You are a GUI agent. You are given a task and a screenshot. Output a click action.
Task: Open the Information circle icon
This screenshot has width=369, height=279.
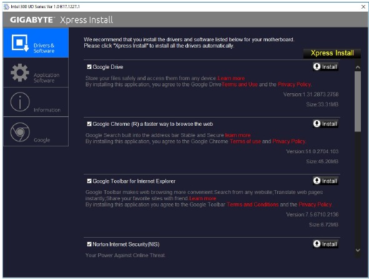pyautogui.click(x=20, y=102)
